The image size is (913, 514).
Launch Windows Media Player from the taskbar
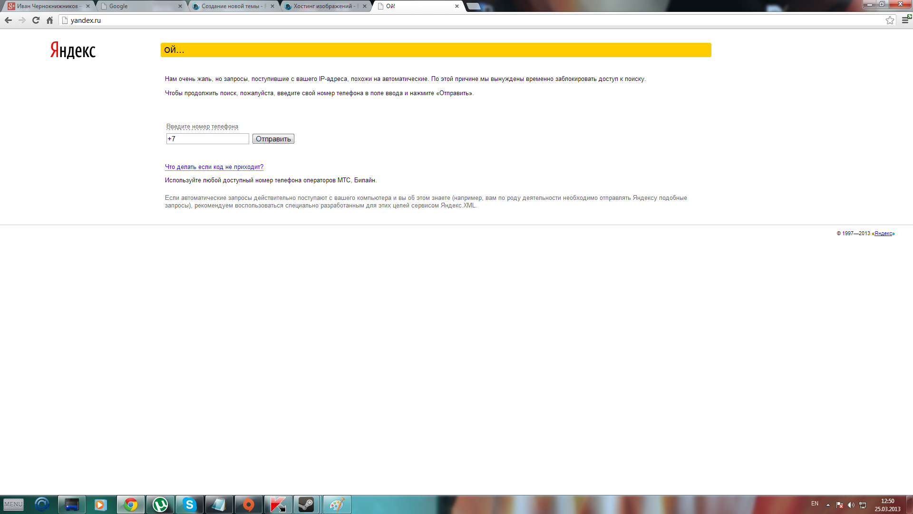pyautogui.click(x=100, y=504)
